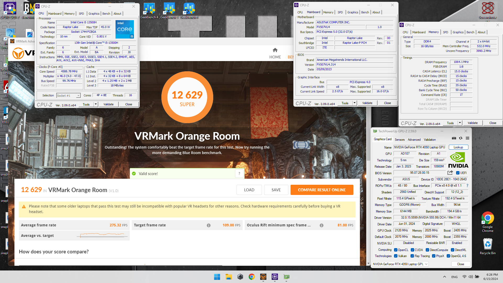
Task: Open Geekbench 6 desktop shortcut
Action: tap(189, 10)
